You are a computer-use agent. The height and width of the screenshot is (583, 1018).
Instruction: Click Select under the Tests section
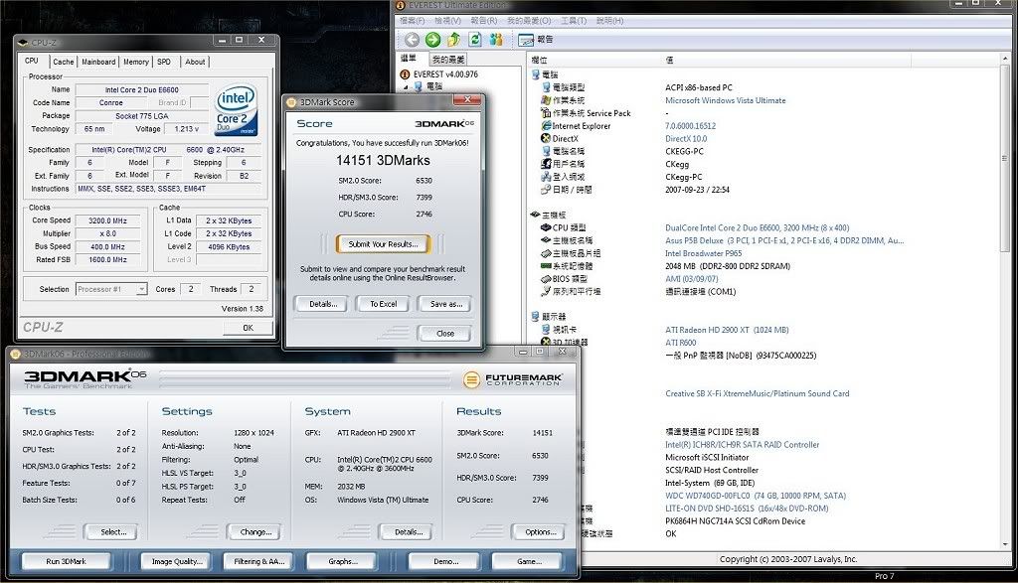113,532
